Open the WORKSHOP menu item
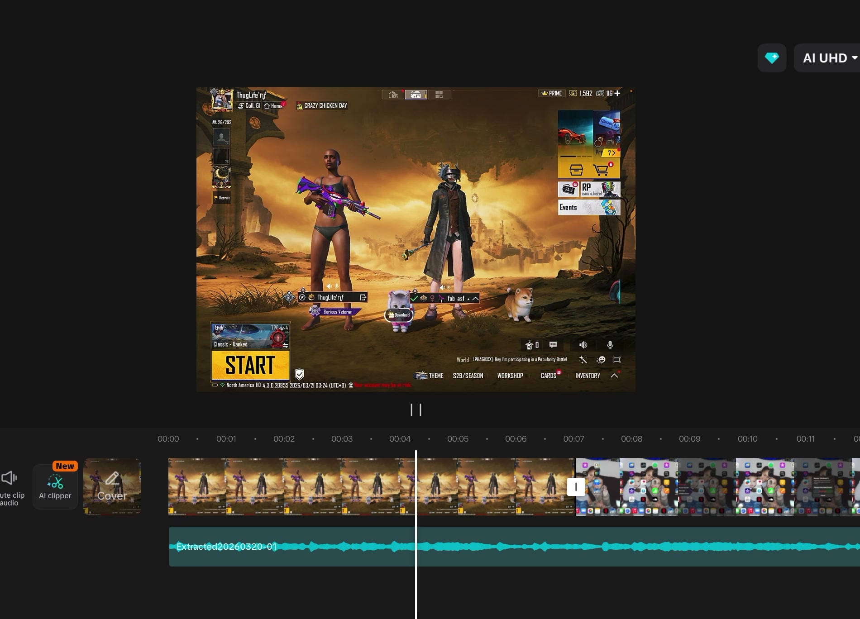 coord(510,376)
